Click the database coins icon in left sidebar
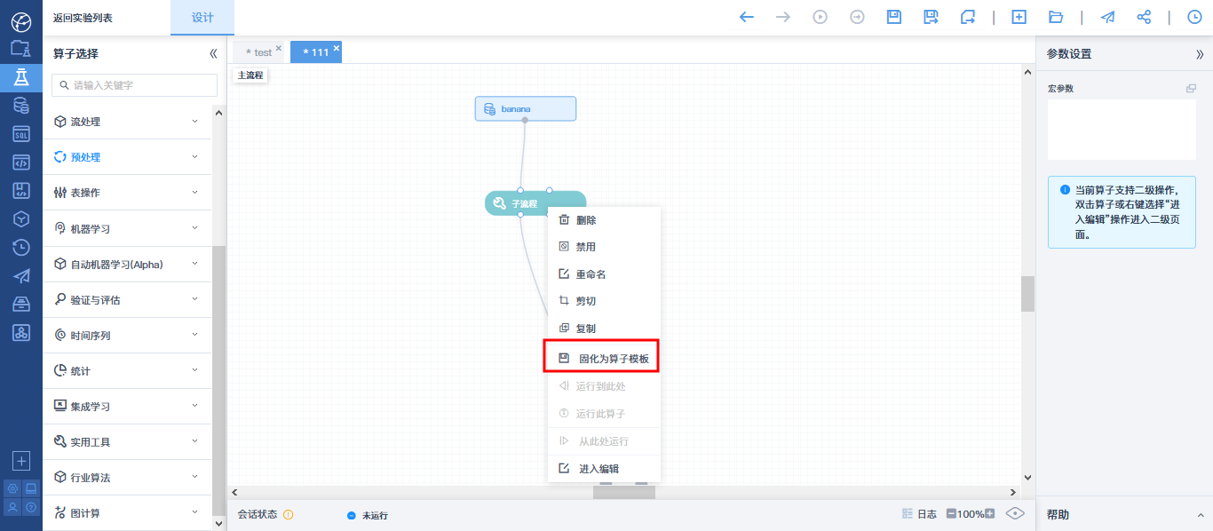Image resolution: width=1213 pixels, height=531 pixels. pos(21,106)
